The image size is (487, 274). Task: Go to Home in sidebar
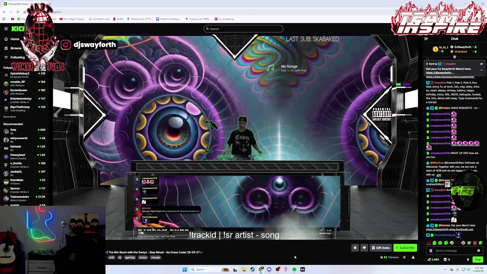pyautogui.click(x=11, y=39)
